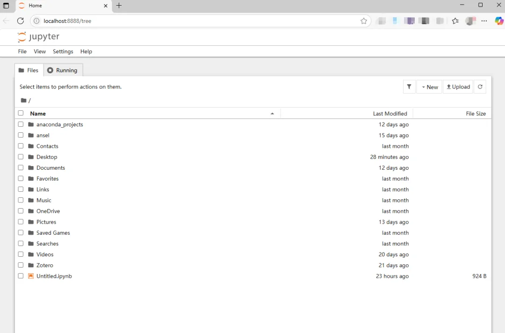Check the Untitled.ipynb row checkbox
505x333 pixels.
coord(21,276)
